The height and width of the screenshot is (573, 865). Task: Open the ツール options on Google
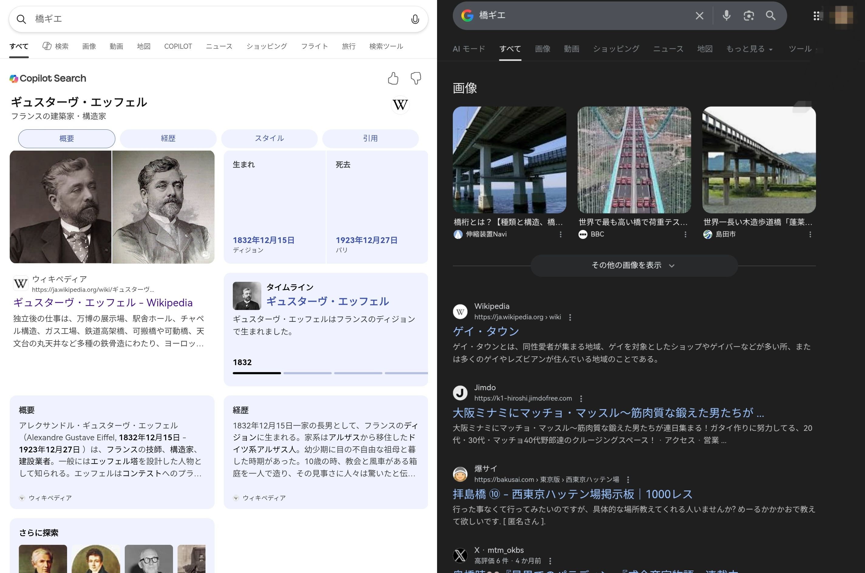click(x=800, y=49)
